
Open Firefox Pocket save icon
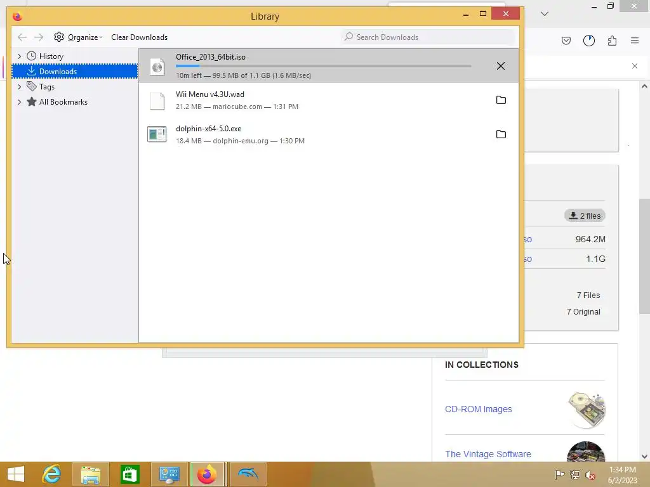pyautogui.click(x=566, y=41)
